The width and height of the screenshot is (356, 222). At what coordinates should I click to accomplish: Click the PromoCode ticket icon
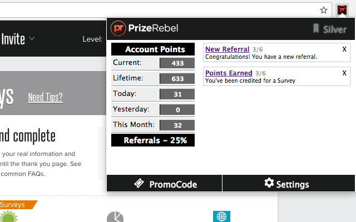click(140, 183)
